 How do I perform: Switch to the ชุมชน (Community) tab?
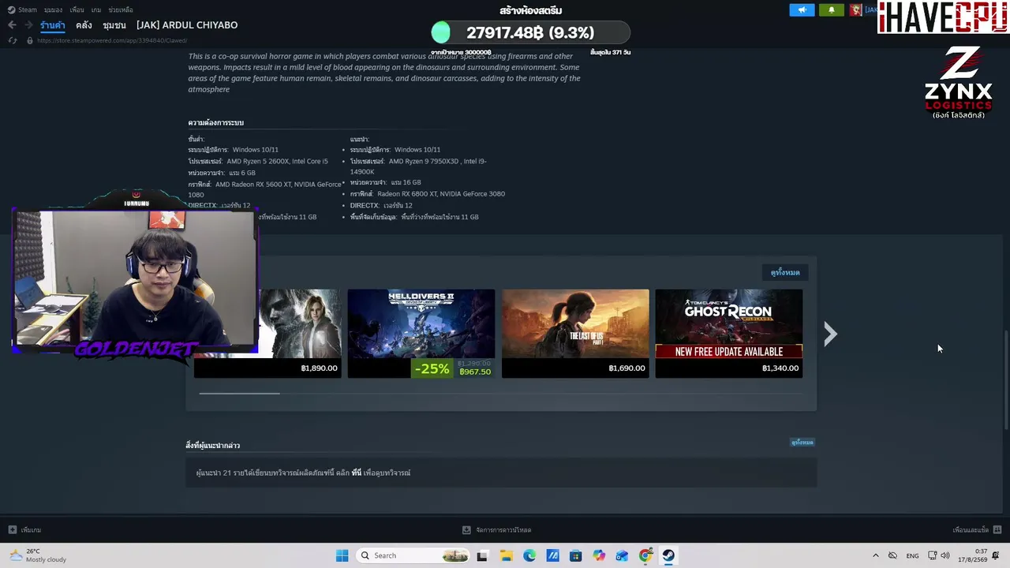click(x=114, y=25)
